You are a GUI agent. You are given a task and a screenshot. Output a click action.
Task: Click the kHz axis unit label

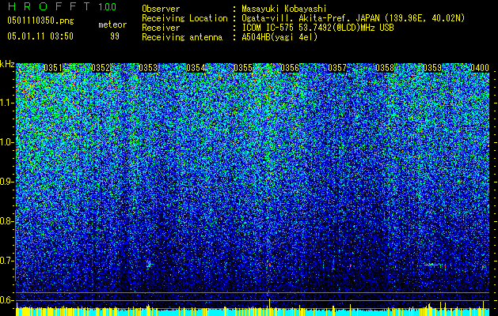(7, 64)
